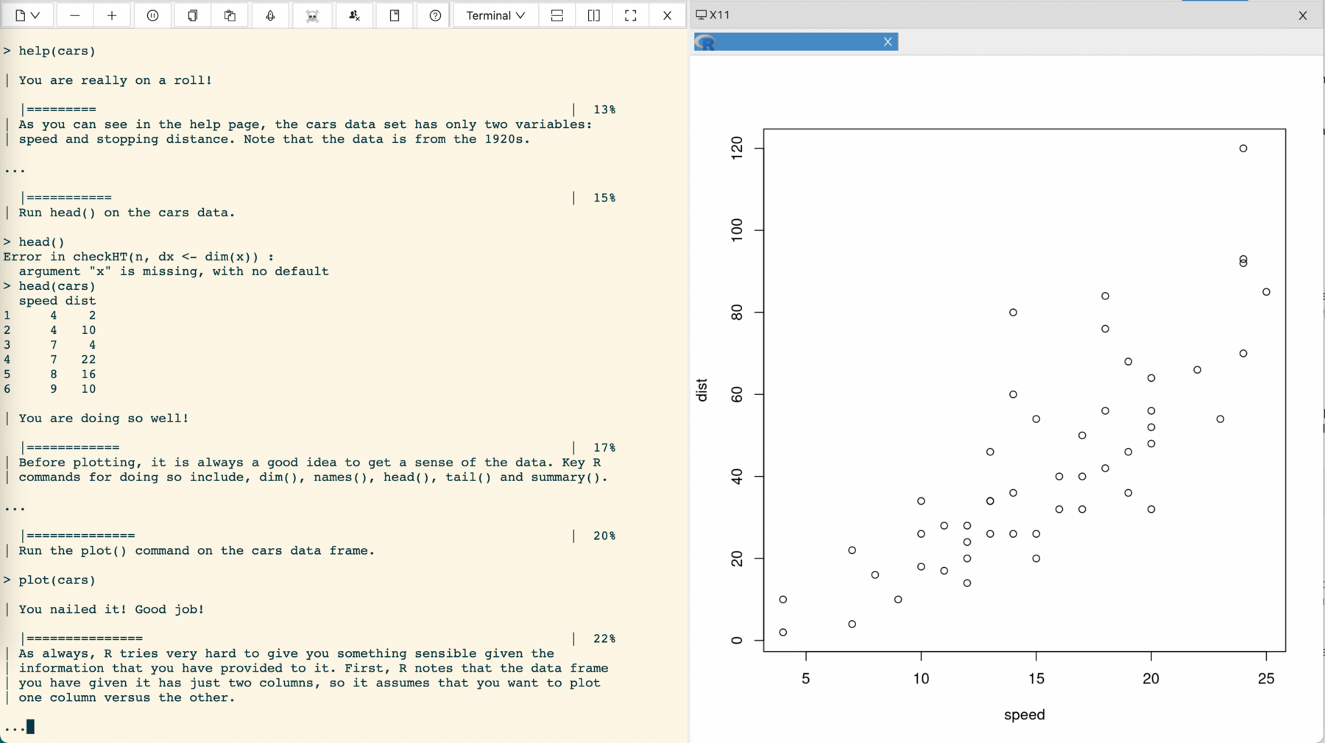The height and width of the screenshot is (743, 1325).
Task: Decrease font size with the minus button
Action: 74,15
